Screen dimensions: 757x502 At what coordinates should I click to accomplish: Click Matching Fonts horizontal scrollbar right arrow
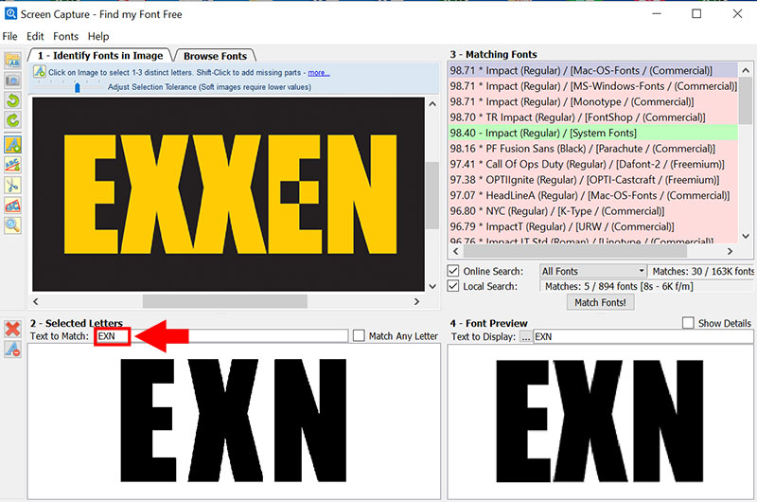pos(730,251)
